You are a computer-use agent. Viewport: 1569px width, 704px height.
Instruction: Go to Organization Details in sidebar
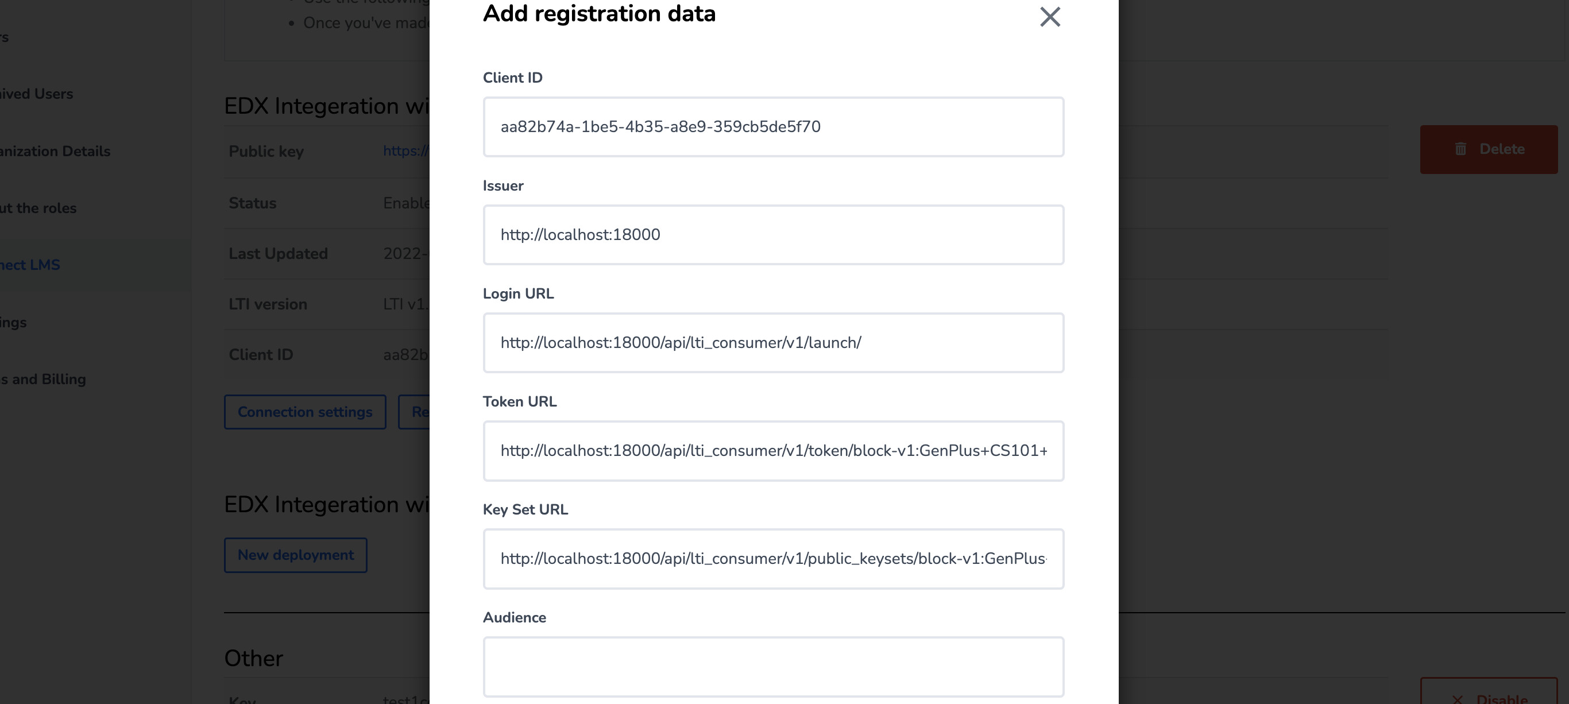point(55,151)
